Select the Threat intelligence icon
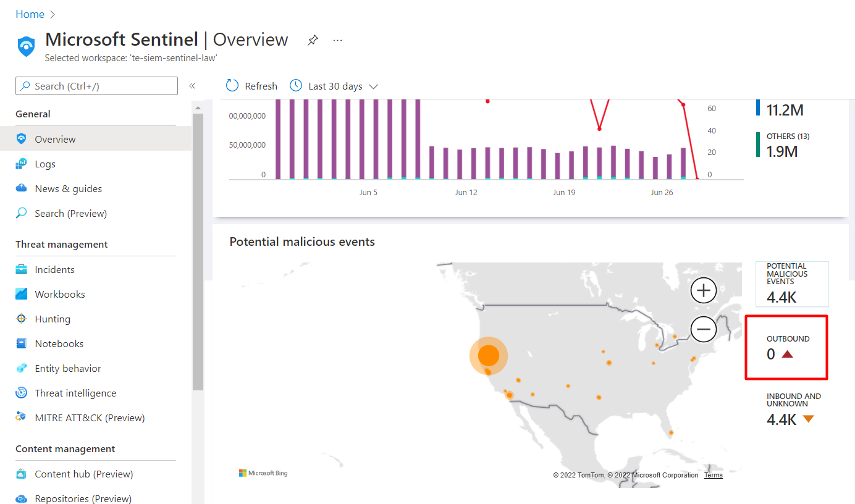The height and width of the screenshot is (504, 855). [x=74, y=393]
